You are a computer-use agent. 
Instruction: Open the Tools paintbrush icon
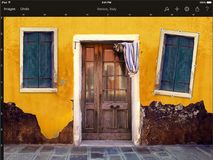click(167, 9)
